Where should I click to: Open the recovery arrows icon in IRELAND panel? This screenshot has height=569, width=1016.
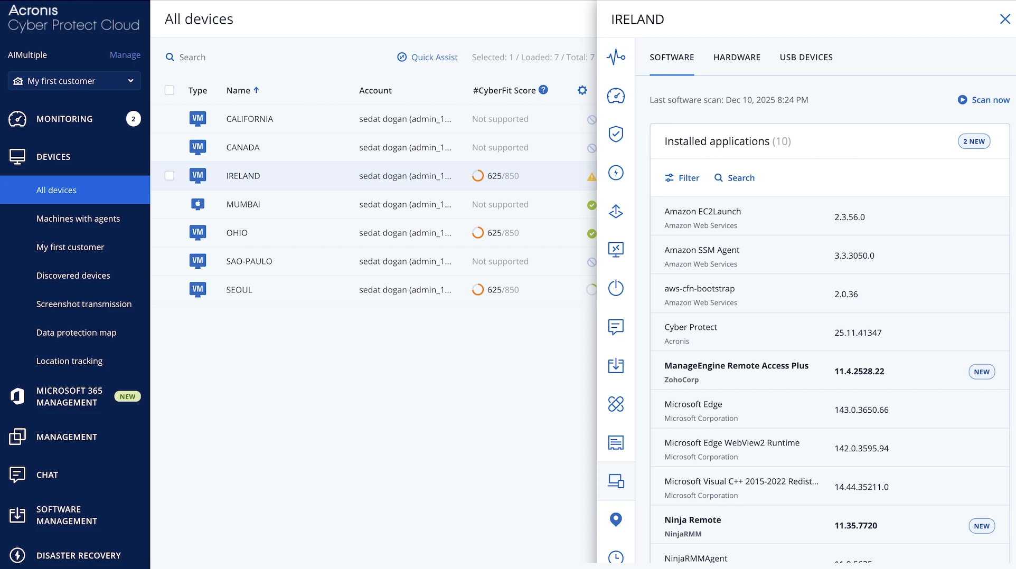click(x=616, y=211)
